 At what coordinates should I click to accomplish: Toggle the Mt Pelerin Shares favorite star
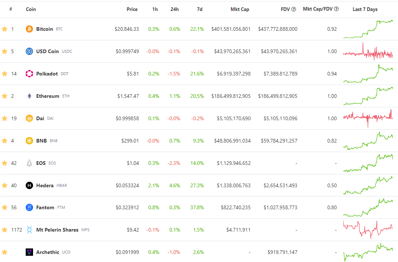(x=4, y=230)
